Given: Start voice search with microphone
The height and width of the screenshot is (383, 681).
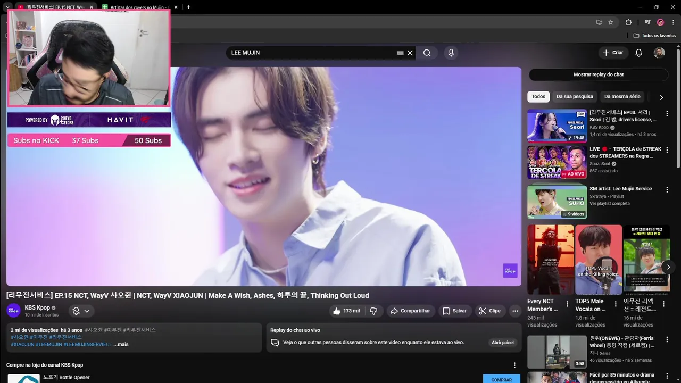Looking at the screenshot, I should [x=451, y=53].
